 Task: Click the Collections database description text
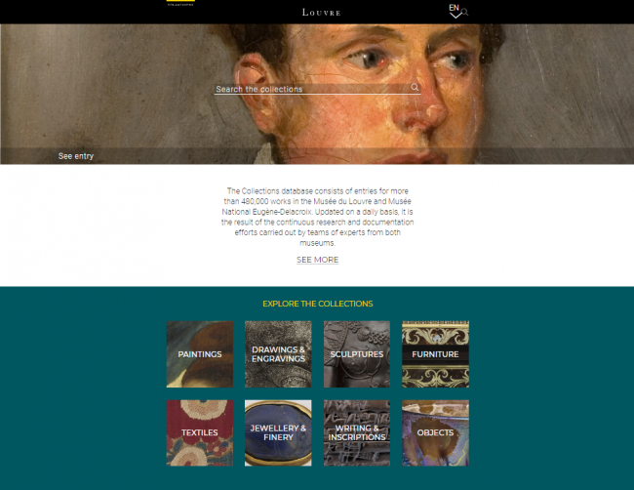click(x=317, y=217)
